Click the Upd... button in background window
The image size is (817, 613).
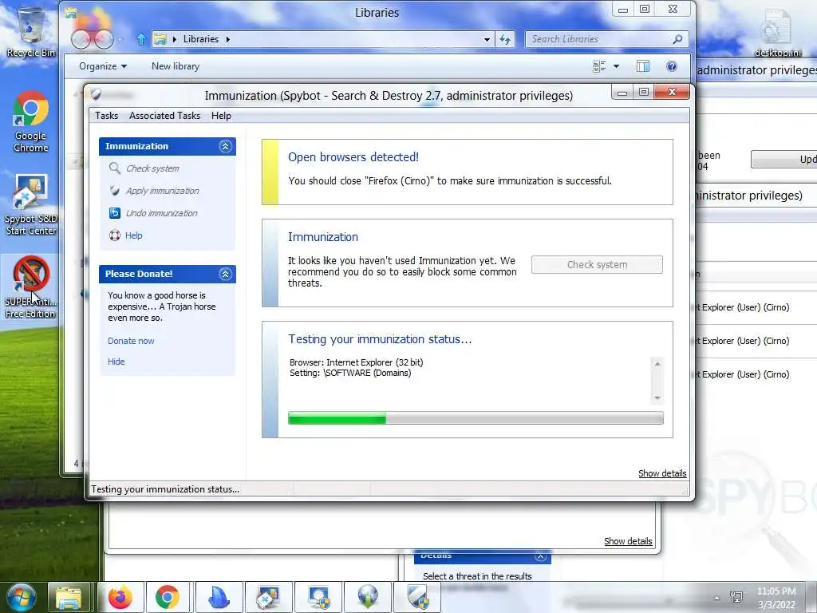(783, 160)
